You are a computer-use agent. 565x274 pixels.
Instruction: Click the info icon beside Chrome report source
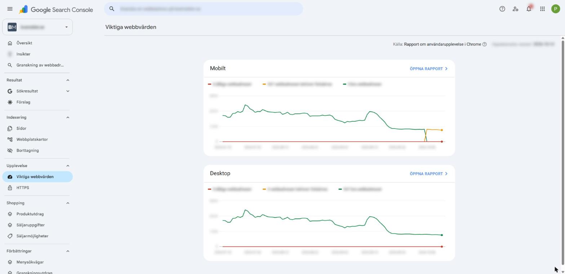point(485,44)
